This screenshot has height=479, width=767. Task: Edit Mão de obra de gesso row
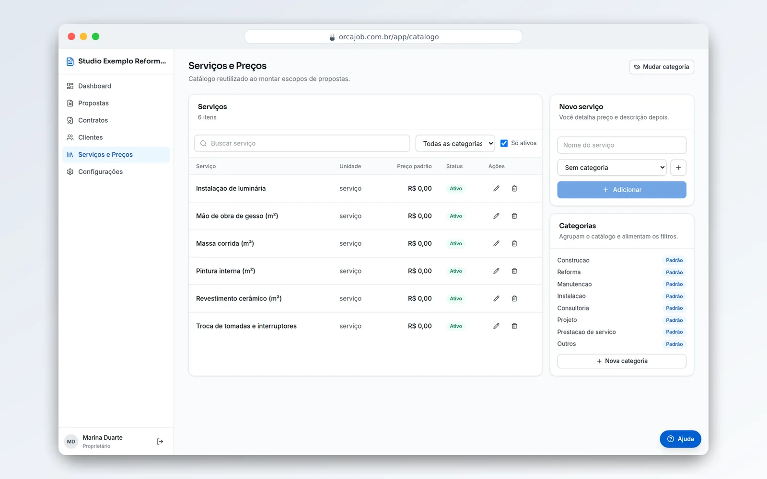click(496, 216)
